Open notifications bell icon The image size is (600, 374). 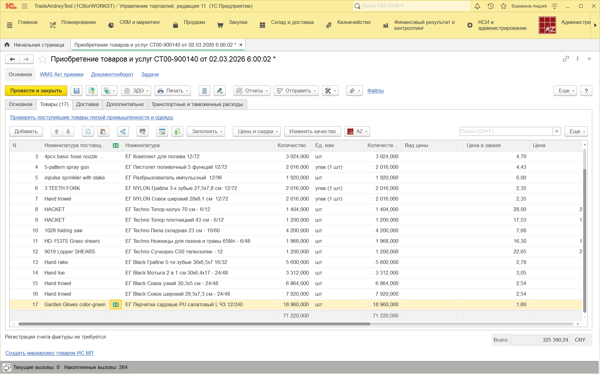click(477, 6)
